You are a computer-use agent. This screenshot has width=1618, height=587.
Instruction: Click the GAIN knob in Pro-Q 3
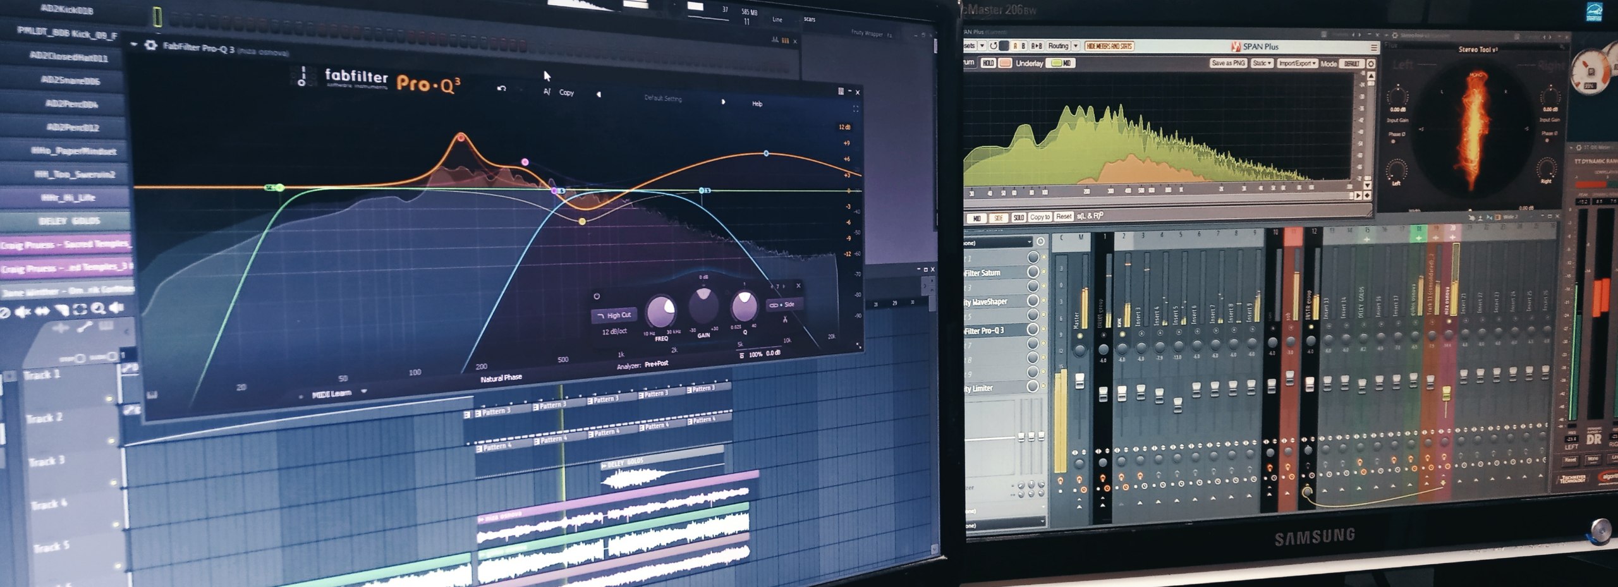coord(703,305)
